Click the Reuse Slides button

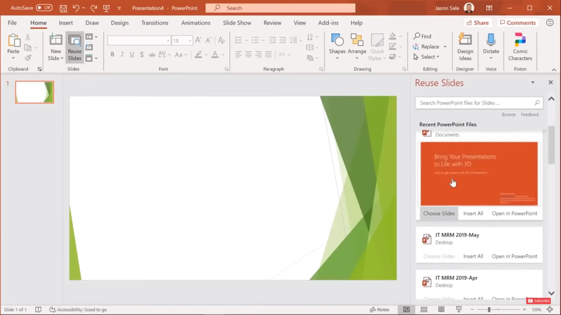(75, 47)
